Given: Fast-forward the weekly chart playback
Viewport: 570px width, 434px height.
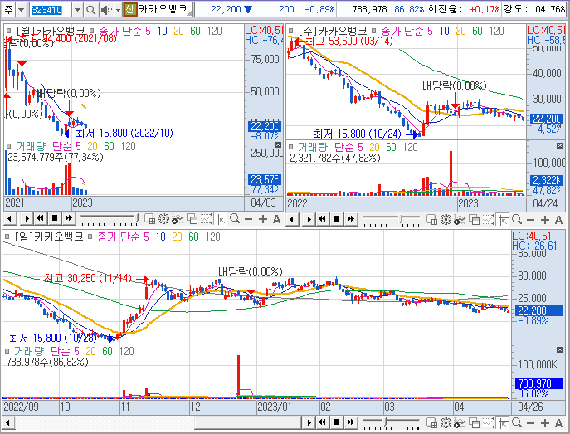Looking at the screenshot, I should (x=351, y=219).
